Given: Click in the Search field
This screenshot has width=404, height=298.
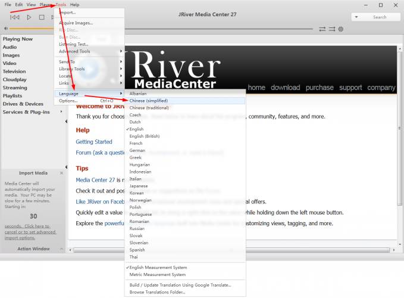Looking at the screenshot, I should click(x=381, y=17).
